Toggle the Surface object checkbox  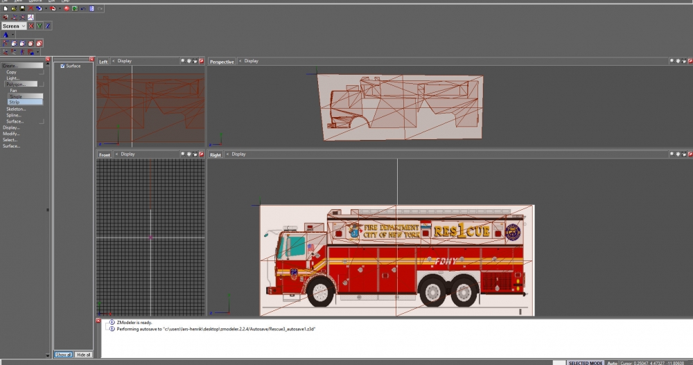coord(62,66)
